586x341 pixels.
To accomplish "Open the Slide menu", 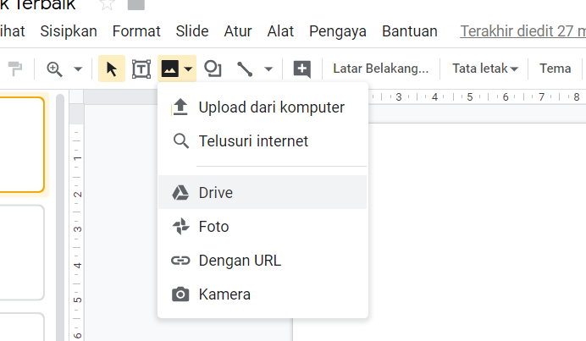I will tap(192, 31).
